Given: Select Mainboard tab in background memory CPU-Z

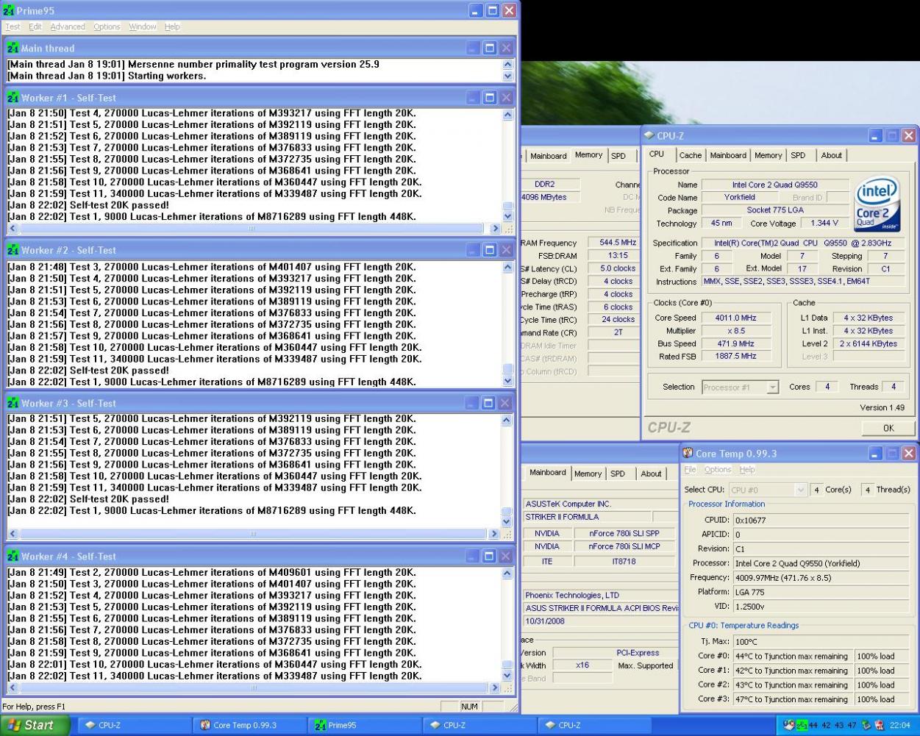Looking at the screenshot, I should (549, 156).
